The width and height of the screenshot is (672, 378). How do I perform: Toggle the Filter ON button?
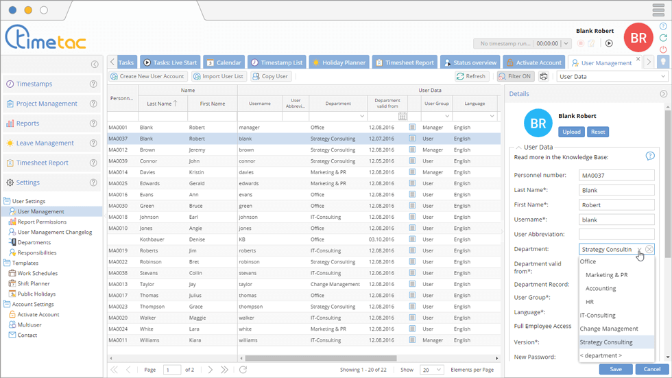pos(516,77)
